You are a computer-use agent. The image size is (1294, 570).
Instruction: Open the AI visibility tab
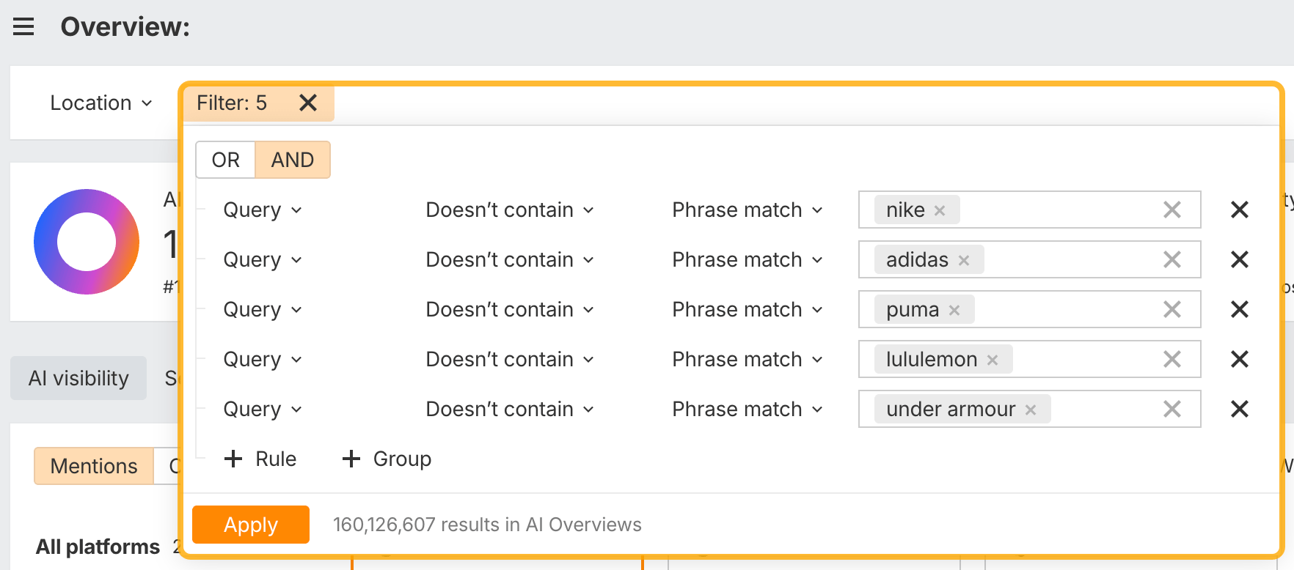(78, 378)
